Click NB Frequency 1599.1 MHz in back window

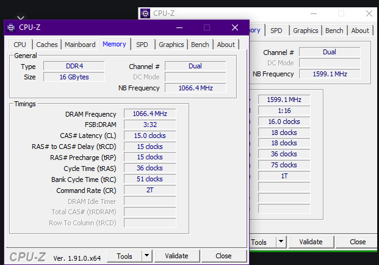coord(330,74)
